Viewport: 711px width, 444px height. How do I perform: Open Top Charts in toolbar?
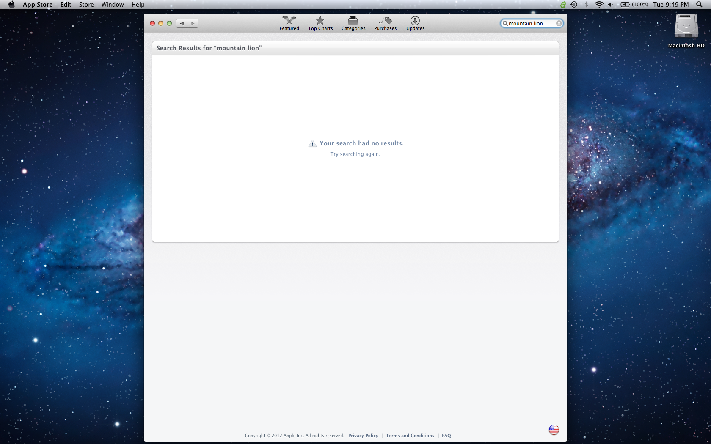click(320, 23)
